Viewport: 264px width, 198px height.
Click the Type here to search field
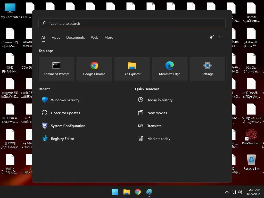(x=132, y=23)
